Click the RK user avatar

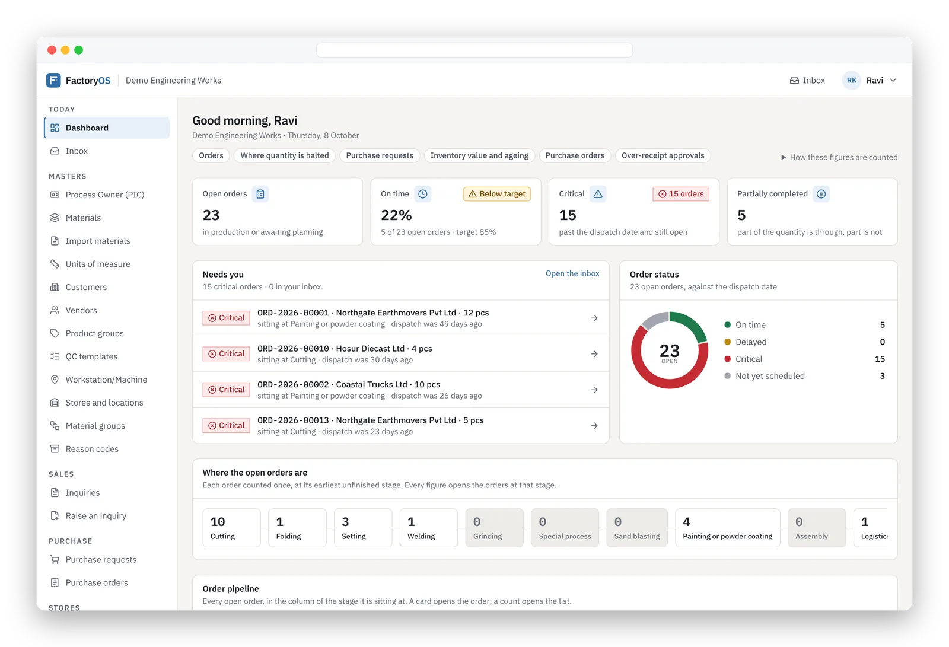(851, 80)
